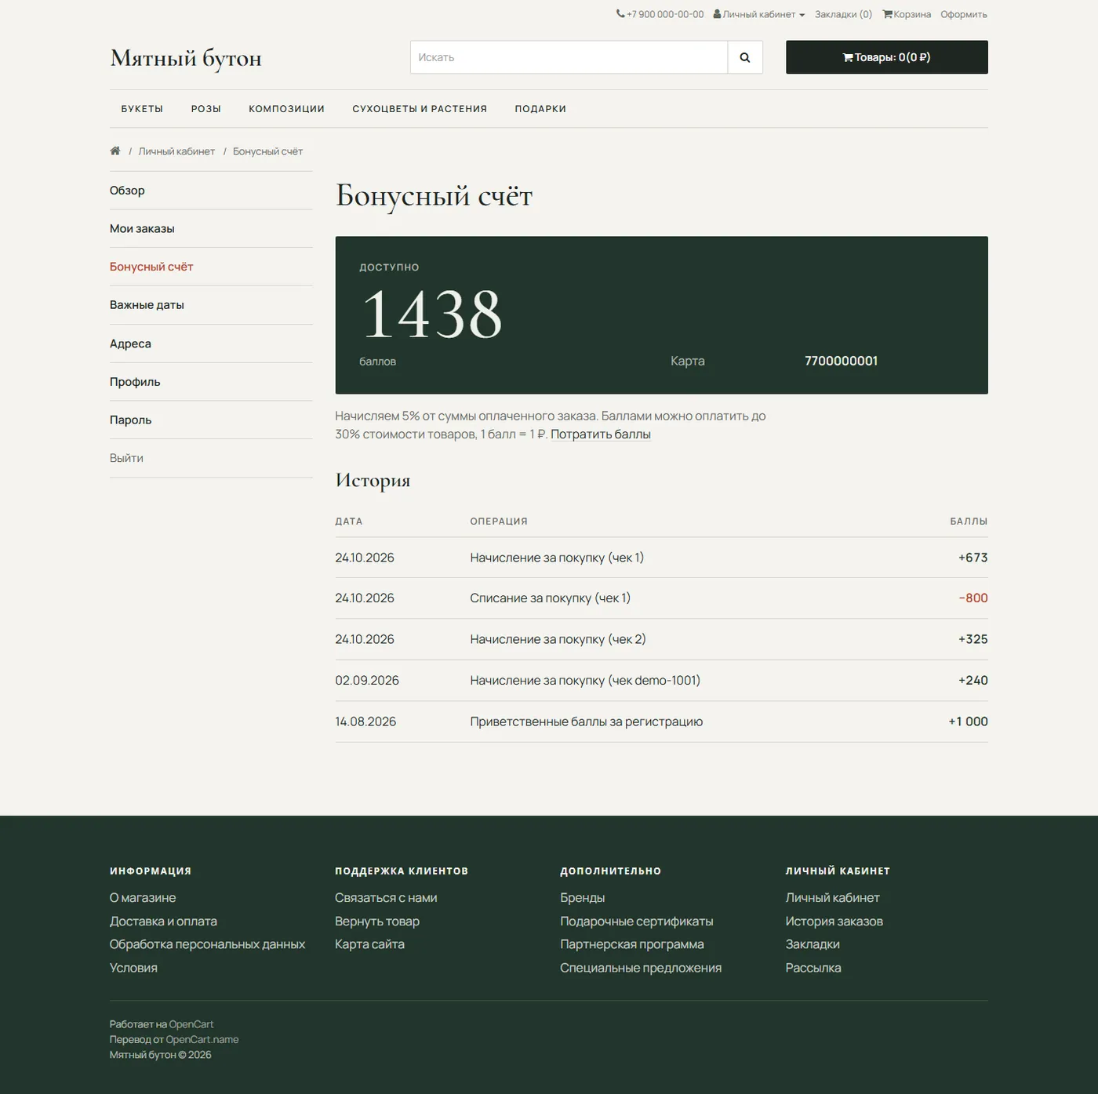Open Вернуть товар footer link
This screenshot has width=1098, height=1094.
[377, 921]
